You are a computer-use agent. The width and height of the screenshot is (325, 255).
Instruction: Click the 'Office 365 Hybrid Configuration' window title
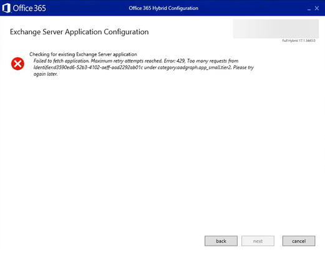click(x=163, y=8)
